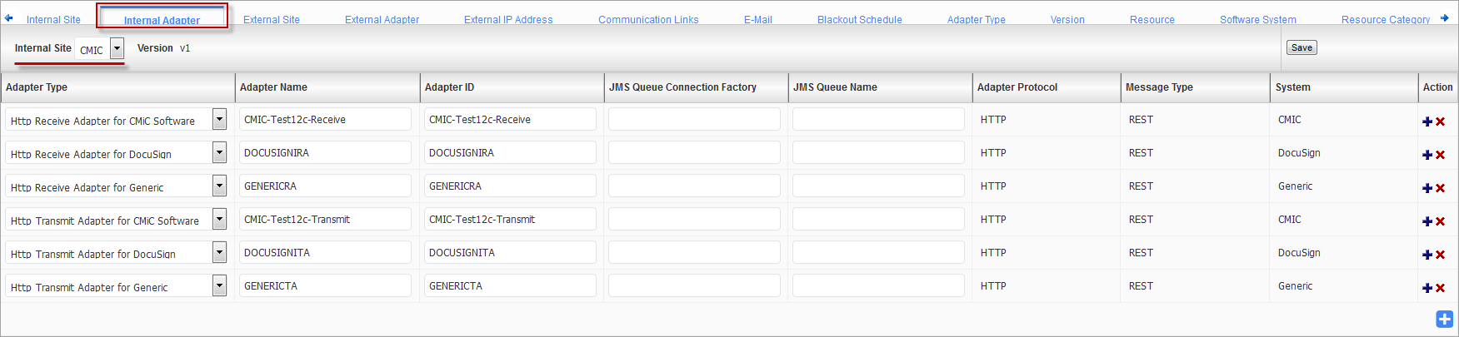1459x337 pixels.
Task: Switch to the External Site tab
Action: coord(272,19)
